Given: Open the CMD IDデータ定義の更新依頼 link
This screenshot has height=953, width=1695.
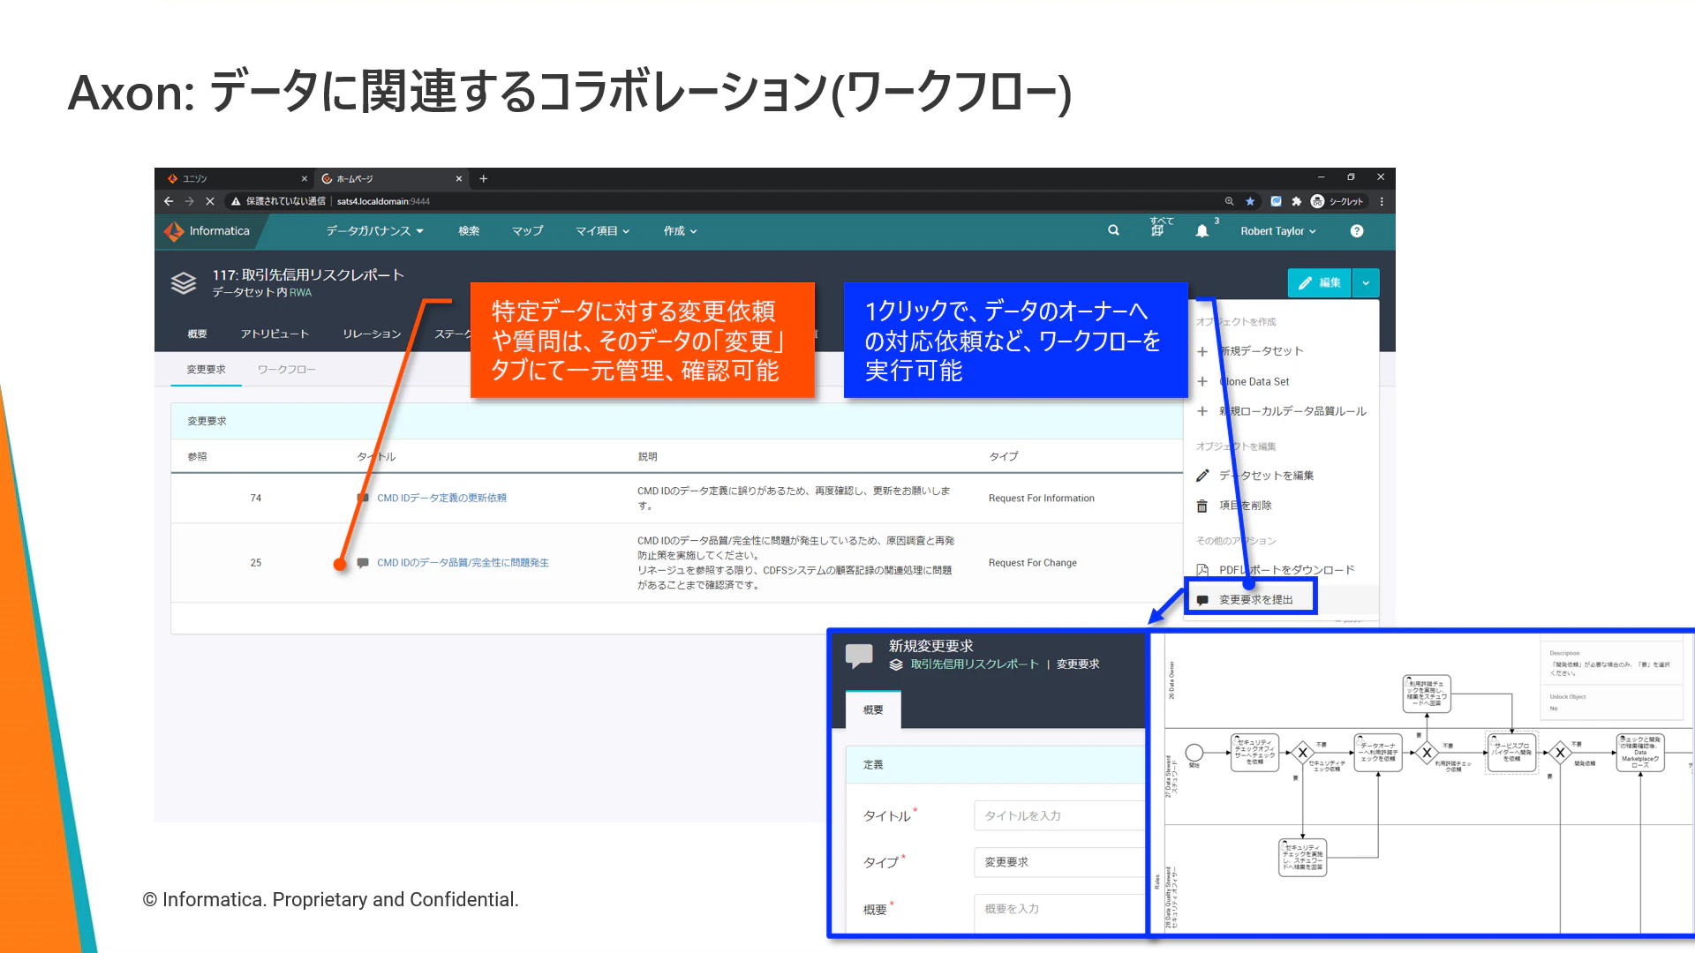Looking at the screenshot, I should tap(441, 499).
